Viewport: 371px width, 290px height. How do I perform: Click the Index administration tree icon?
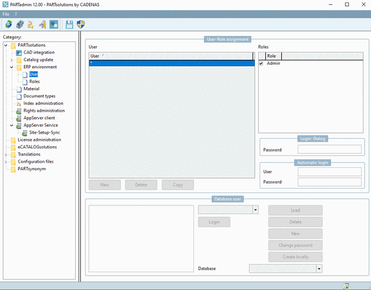coord(19,104)
